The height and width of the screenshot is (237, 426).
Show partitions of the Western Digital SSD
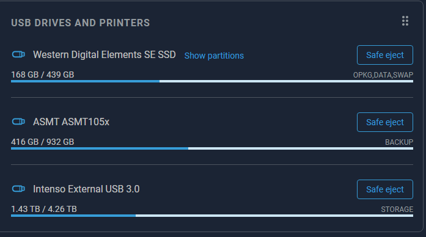coord(214,56)
